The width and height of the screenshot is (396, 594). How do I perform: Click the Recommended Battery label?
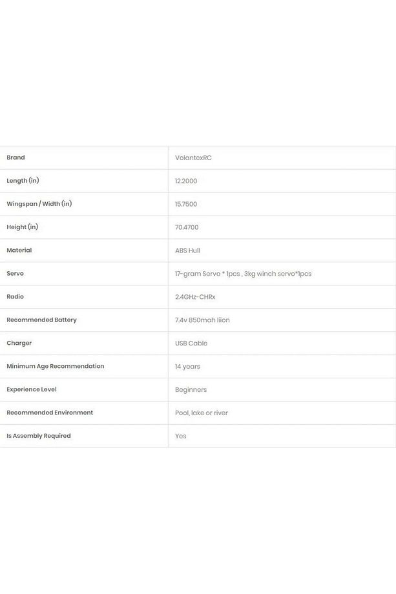[42, 320]
